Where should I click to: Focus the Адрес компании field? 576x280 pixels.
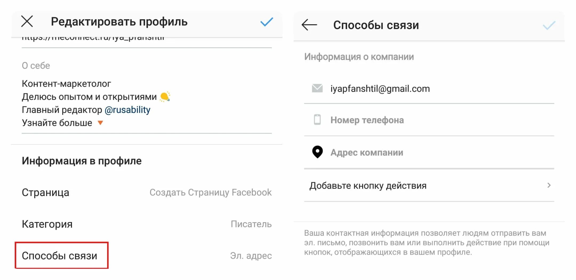point(429,152)
